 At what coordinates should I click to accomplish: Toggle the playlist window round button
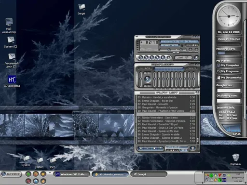[x=196, y=50]
